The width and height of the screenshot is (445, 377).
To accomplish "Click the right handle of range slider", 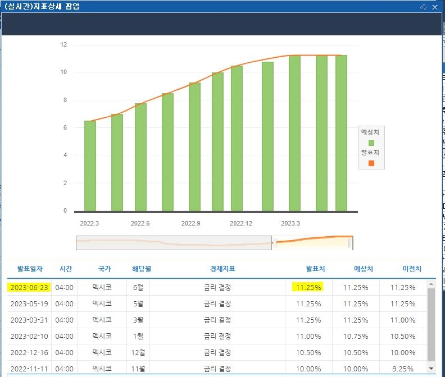I will pyautogui.click(x=350, y=243).
